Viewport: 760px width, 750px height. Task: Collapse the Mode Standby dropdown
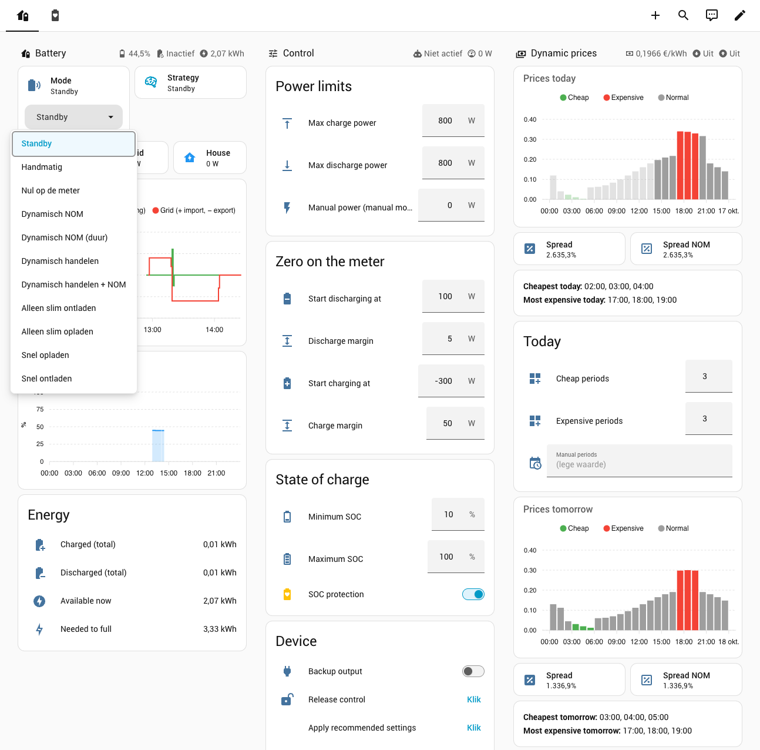tap(73, 117)
